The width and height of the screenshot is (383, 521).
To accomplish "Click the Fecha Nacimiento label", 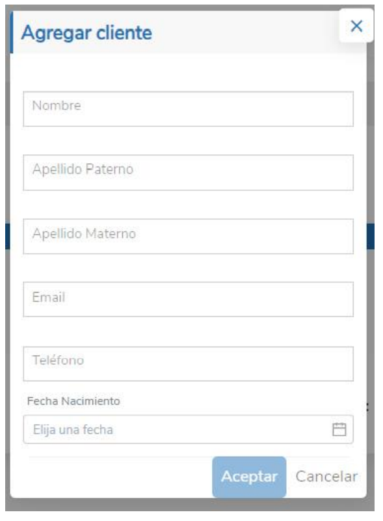I will pyautogui.click(x=73, y=401).
